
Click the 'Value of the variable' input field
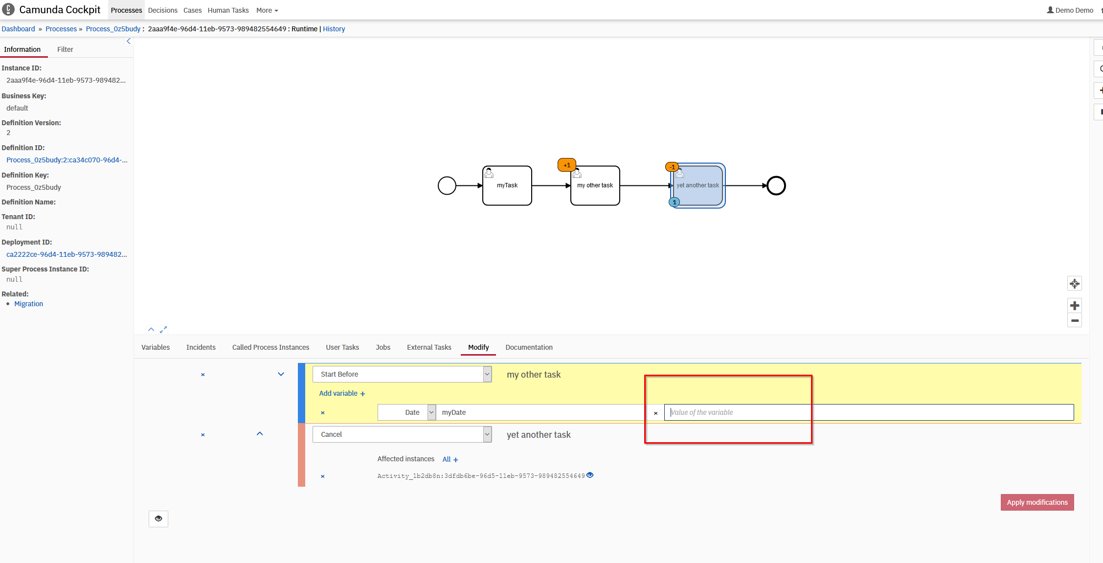pyautogui.click(x=868, y=412)
